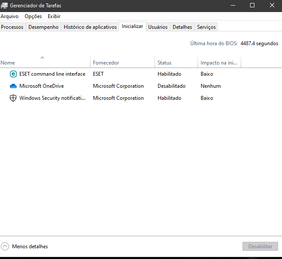Click the 4487.4 segundos BIOS time value
The width and height of the screenshot is (282, 259).
point(259,43)
